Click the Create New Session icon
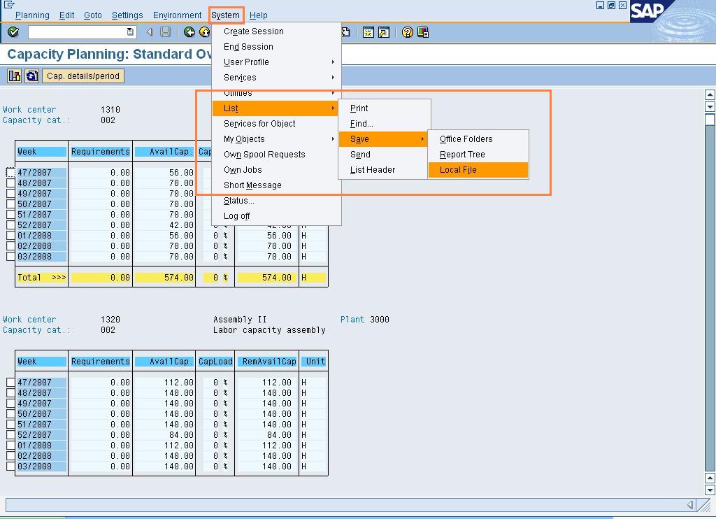 [x=368, y=32]
